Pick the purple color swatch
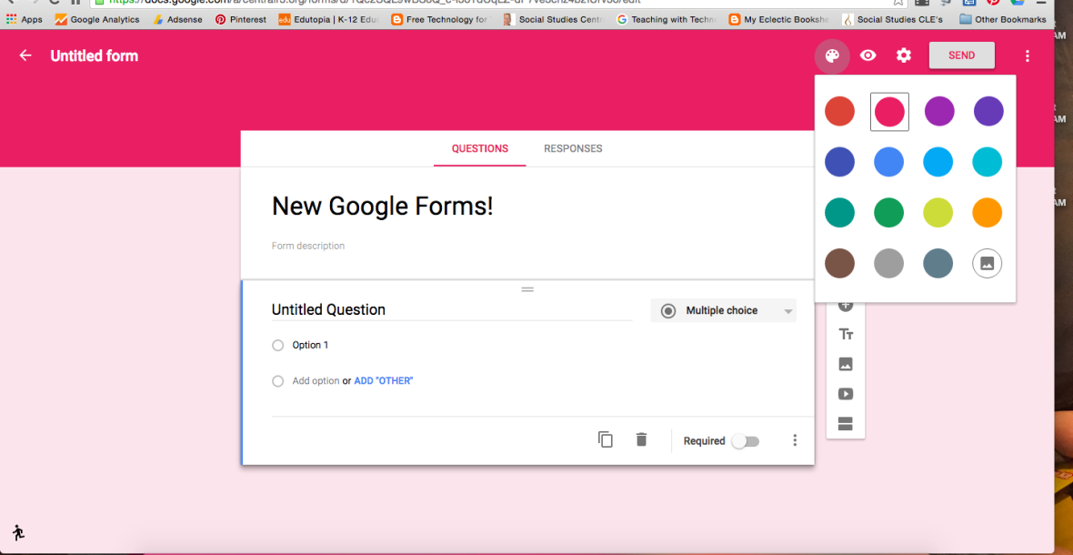This screenshot has width=1073, height=555. pyautogui.click(x=938, y=112)
